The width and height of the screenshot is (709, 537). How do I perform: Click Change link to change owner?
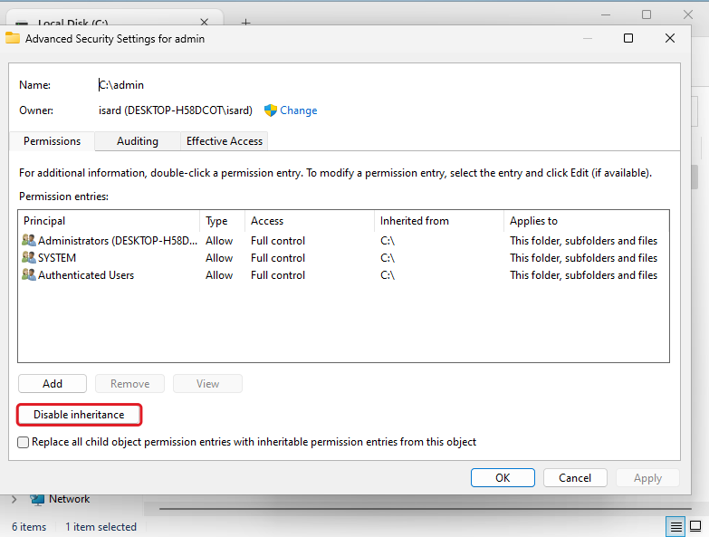pyautogui.click(x=299, y=110)
